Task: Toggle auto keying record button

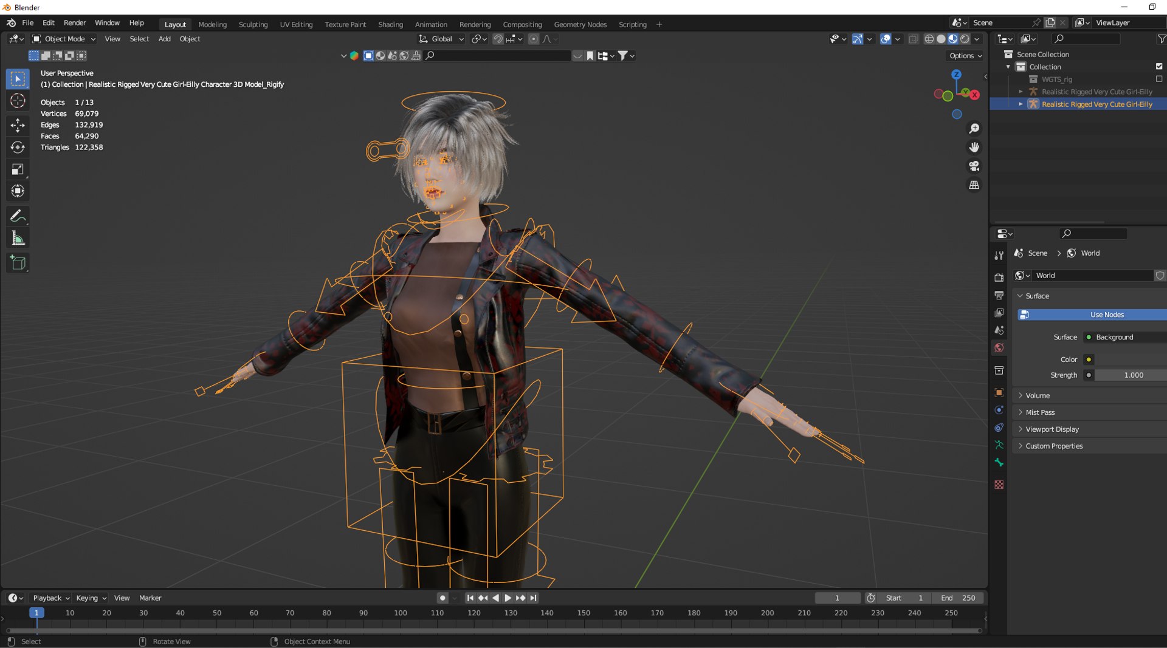Action: pos(442,598)
